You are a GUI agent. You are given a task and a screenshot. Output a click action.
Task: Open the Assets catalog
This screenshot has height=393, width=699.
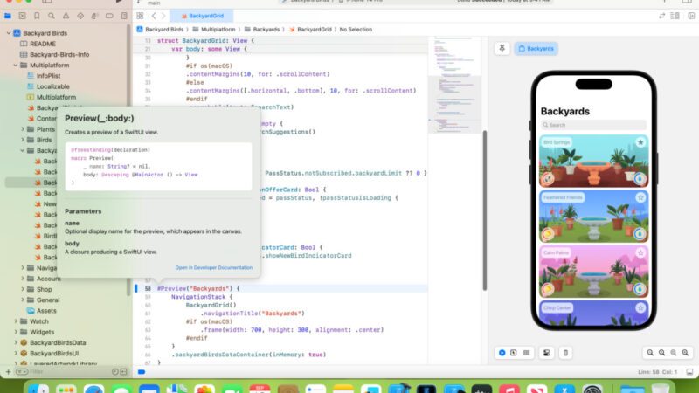click(x=46, y=311)
